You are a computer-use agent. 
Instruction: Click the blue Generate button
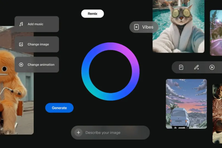(59, 108)
